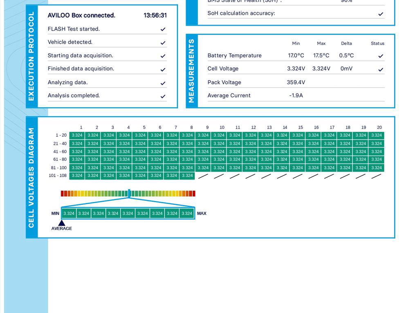The image size is (417, 313).
Task: Click the Finished data acquisition checkmark
Action: pyautogui.click(x=163, y=70)
